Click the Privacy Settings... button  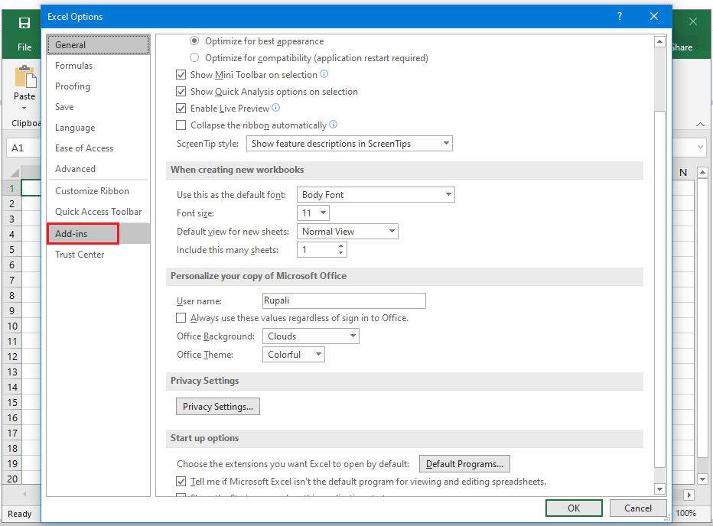pyautogui.click(x=218, y=407)
